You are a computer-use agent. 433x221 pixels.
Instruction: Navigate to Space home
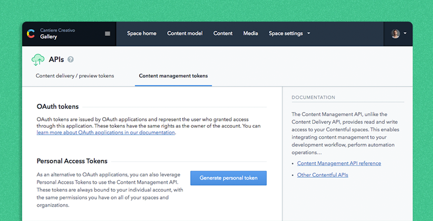[141, 33]
